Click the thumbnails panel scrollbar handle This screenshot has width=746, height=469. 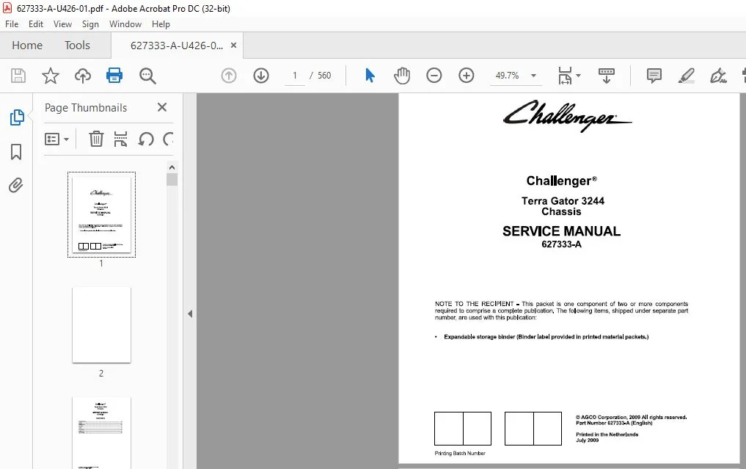point(172,180)
